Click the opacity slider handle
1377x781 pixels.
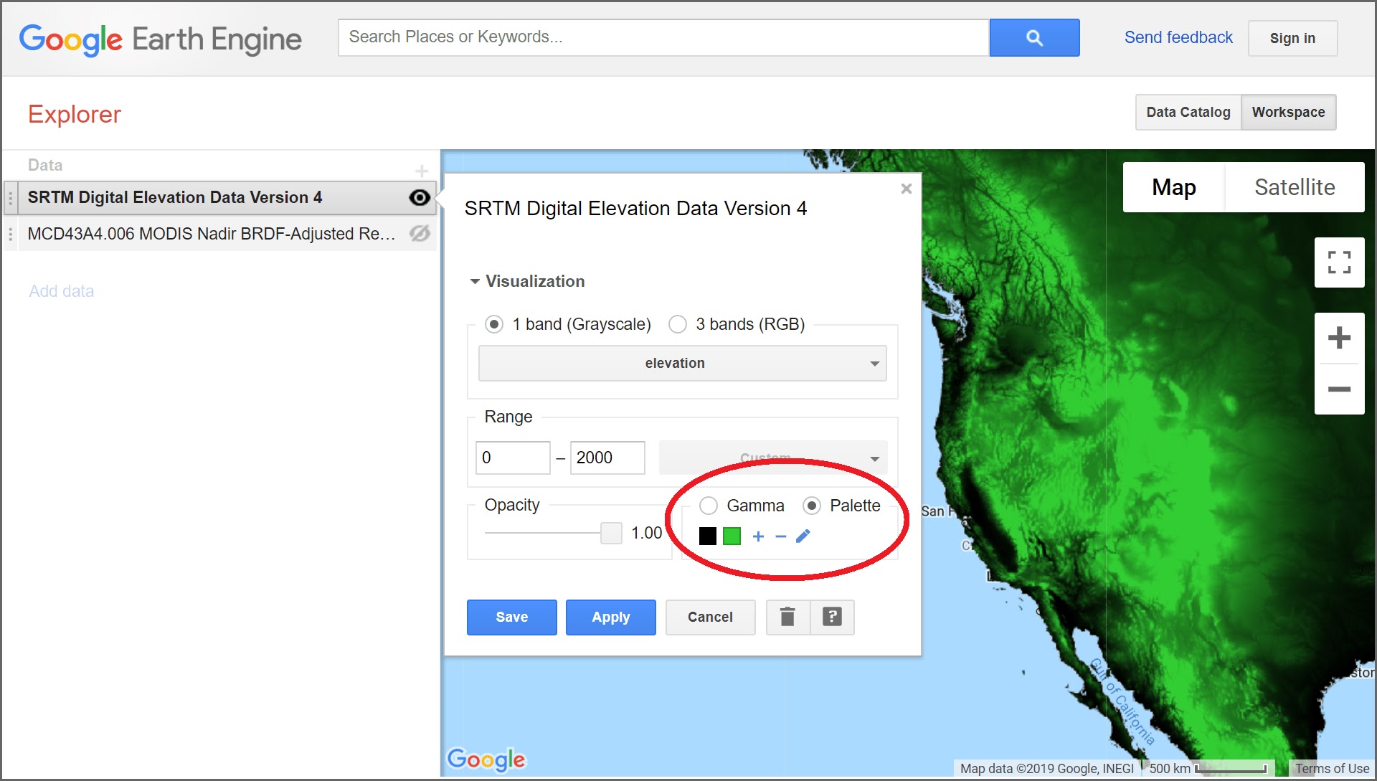(611, 533)
